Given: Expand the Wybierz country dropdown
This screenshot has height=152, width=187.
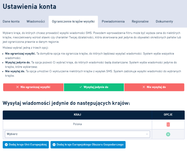Looking at the screenshot, I should pyautogui.click(x=77, y=134).
